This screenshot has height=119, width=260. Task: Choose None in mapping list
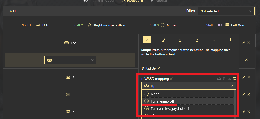pyautogui.click(x=155, y=94)
